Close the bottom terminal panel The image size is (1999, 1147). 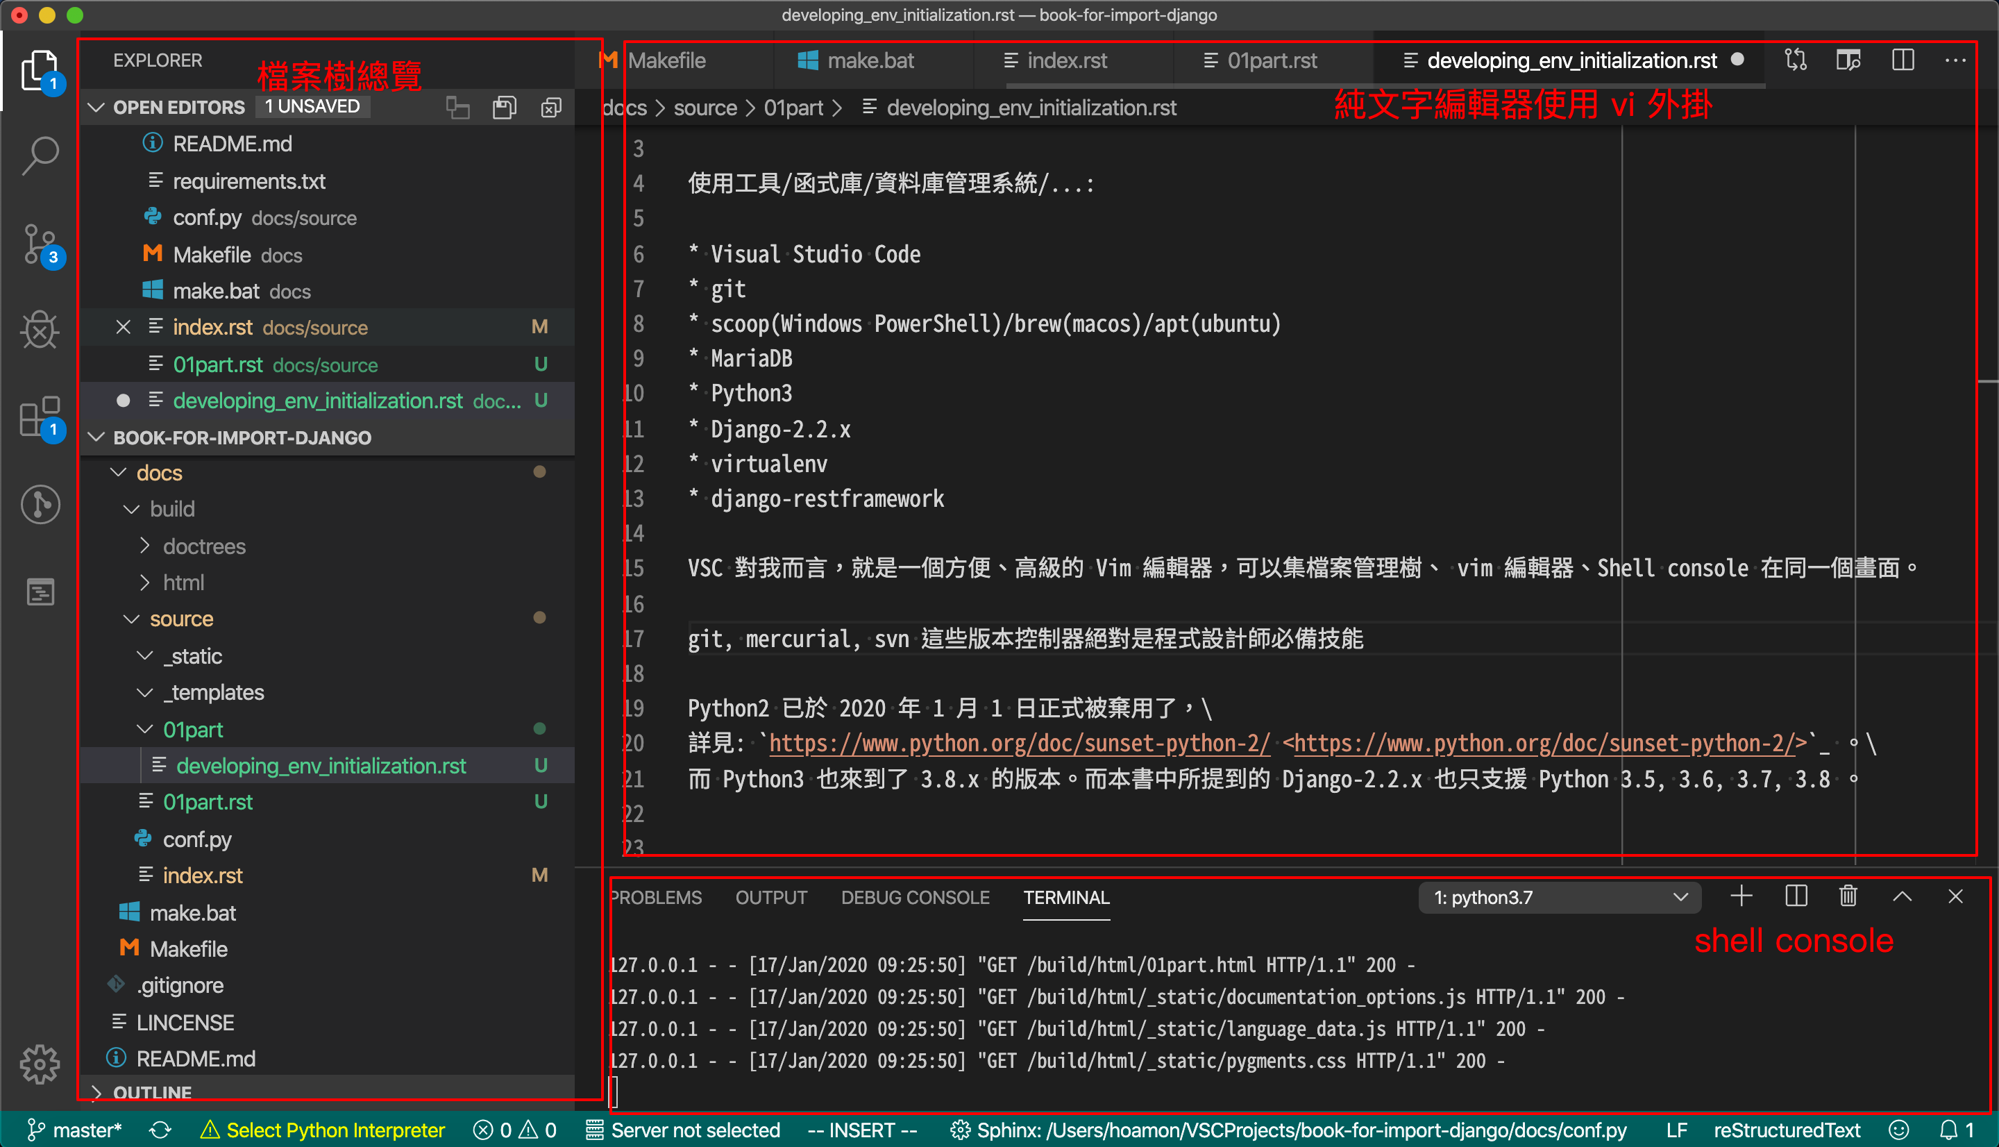click(x=1955, y=896)
